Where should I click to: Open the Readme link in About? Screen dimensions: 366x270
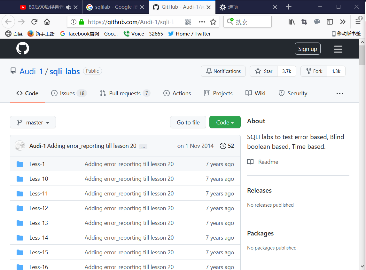coord(263,162)
